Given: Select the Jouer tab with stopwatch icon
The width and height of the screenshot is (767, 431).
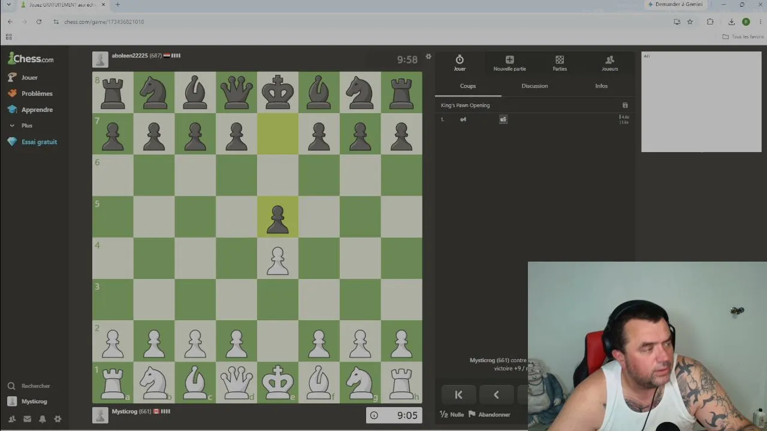Looking at the screenshot, I should pyautogui.click(x=460, y=63).
